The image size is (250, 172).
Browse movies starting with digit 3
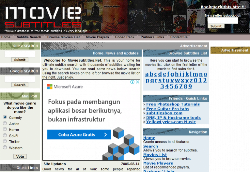162,86
